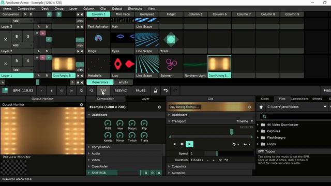This screenshot has width=331, height=186.
Task: Switch to the Effects tab
Action: coord(317,99)
